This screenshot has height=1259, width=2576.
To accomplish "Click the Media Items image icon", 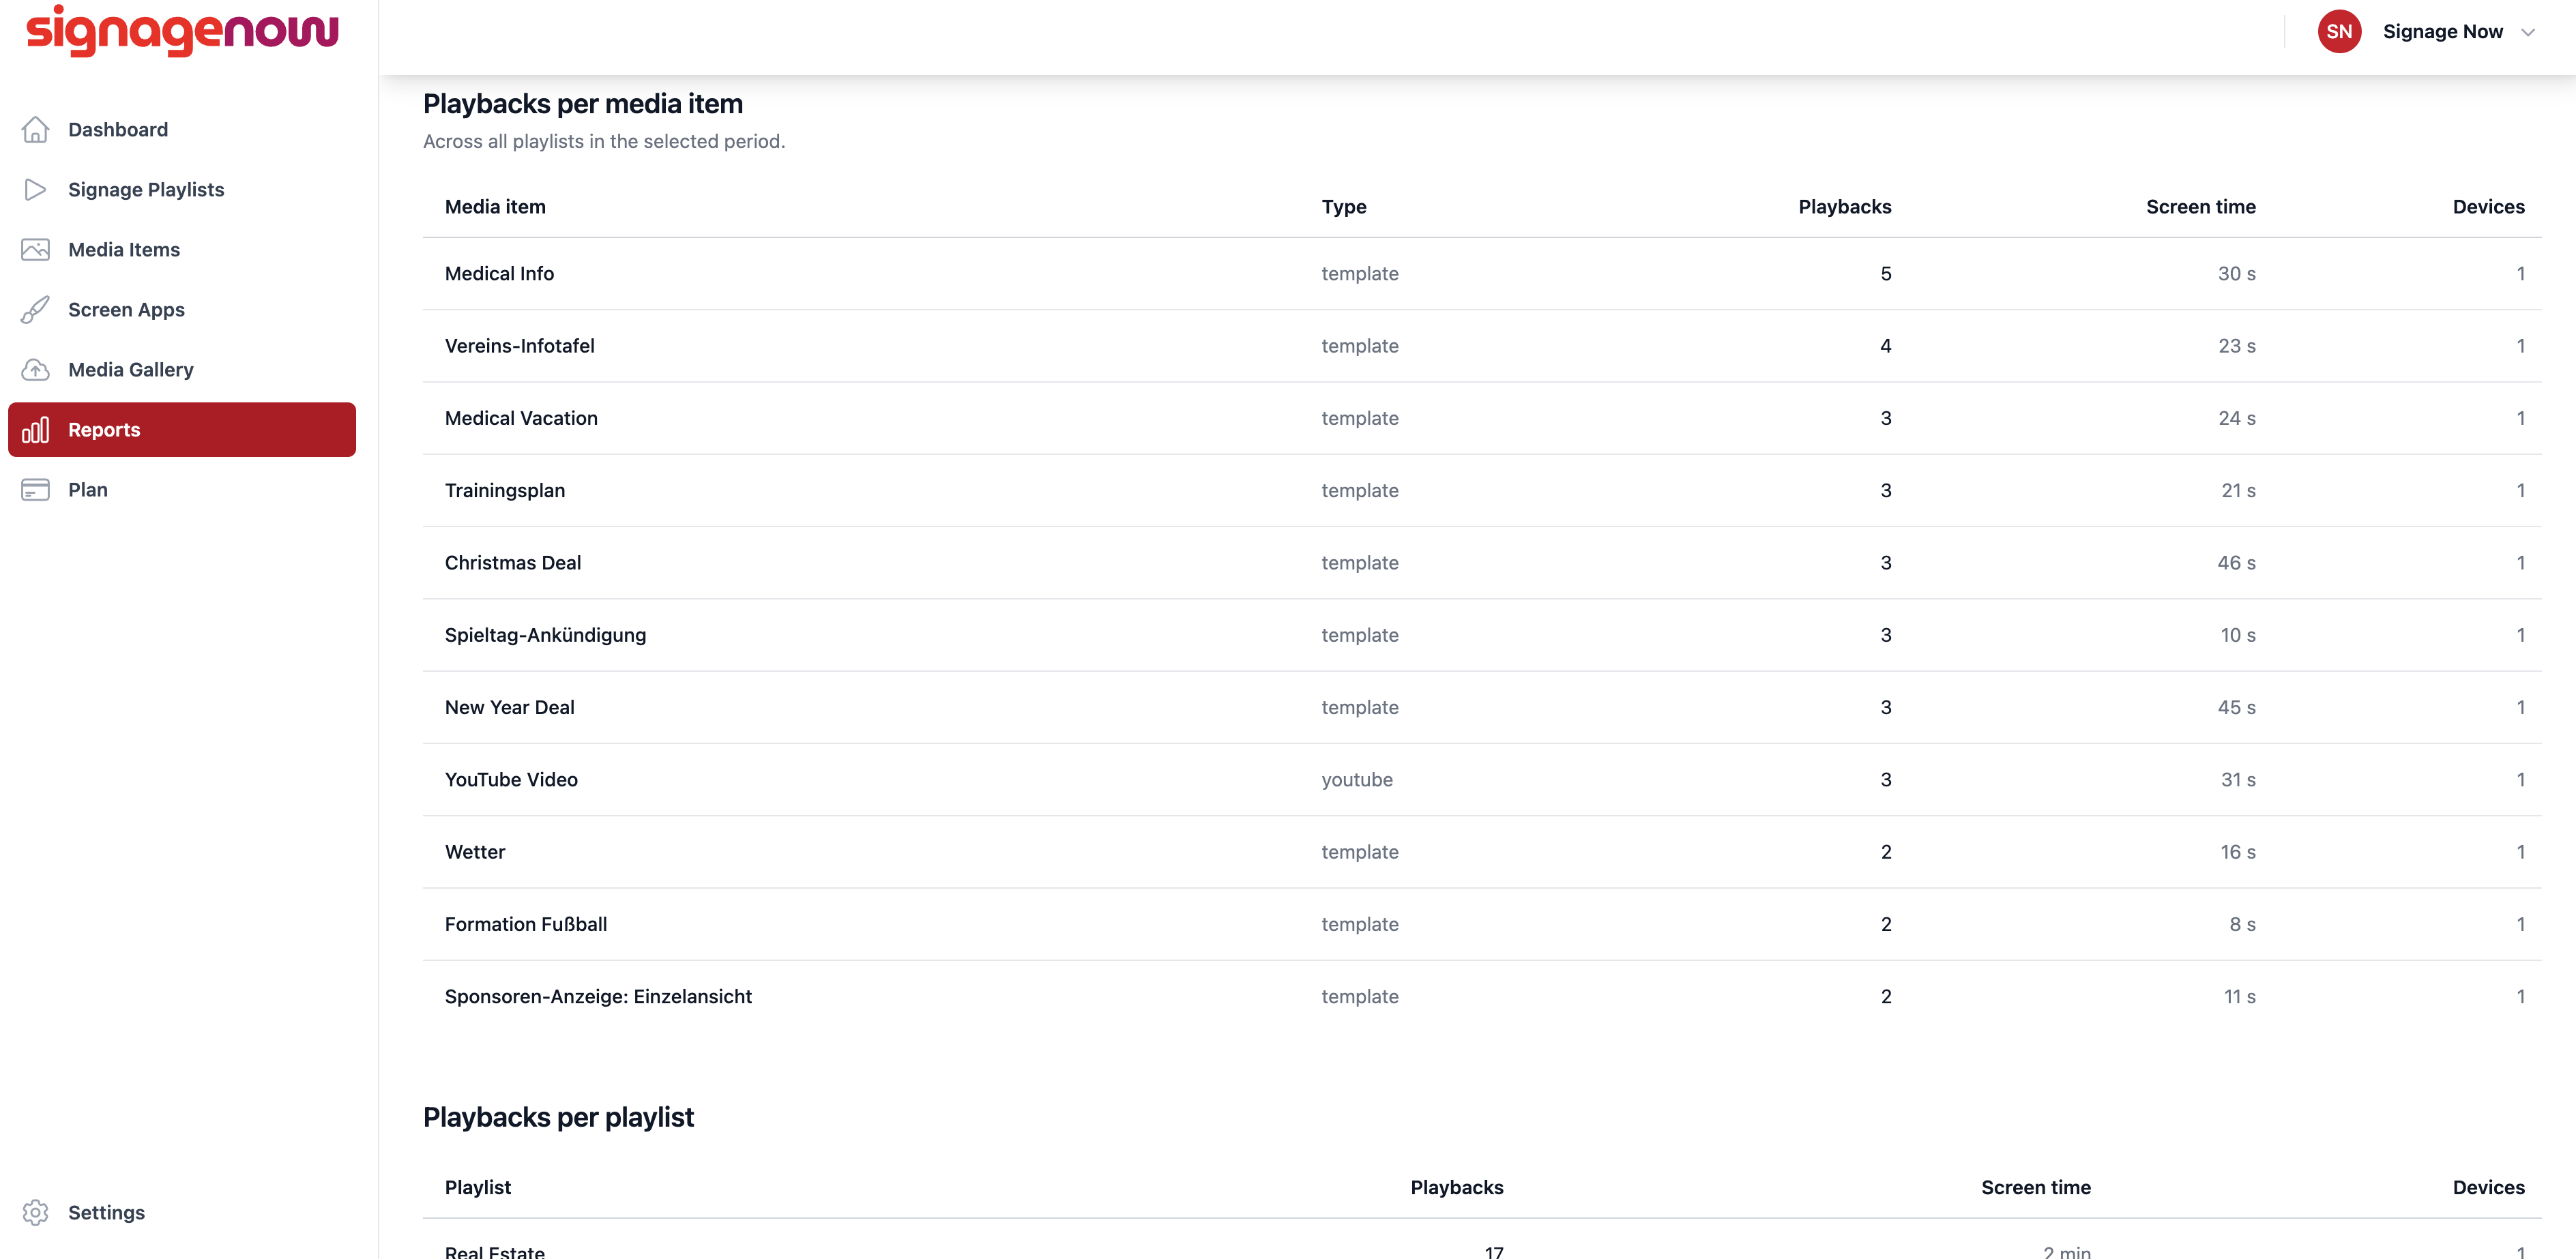I will tap(35, 250).
